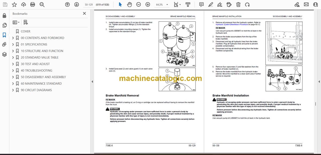Print the document
The height and width of the screenshot is (155, 321).
[33, 5]
